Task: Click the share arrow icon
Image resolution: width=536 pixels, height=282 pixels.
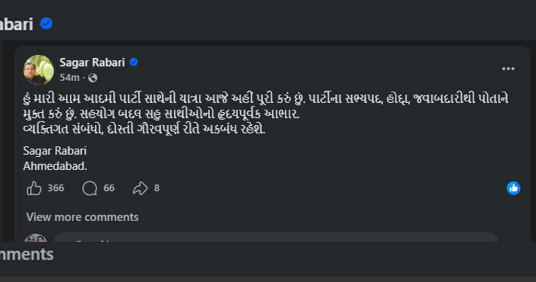Action: pyautogui.click(x=140, y=188)
